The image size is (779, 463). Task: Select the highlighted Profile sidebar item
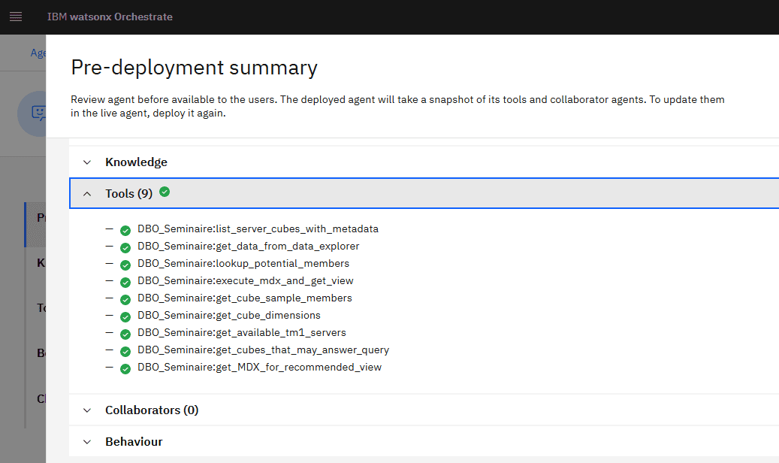pyautogui.click(x=41, y=216)
